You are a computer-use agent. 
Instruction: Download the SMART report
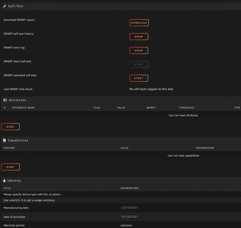tap(139, 23)
